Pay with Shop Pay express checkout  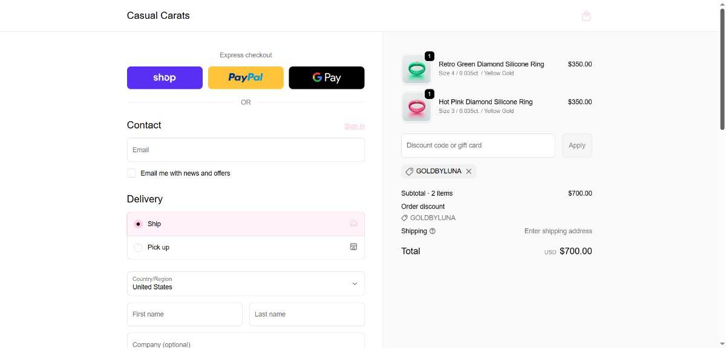click(165, 78)
